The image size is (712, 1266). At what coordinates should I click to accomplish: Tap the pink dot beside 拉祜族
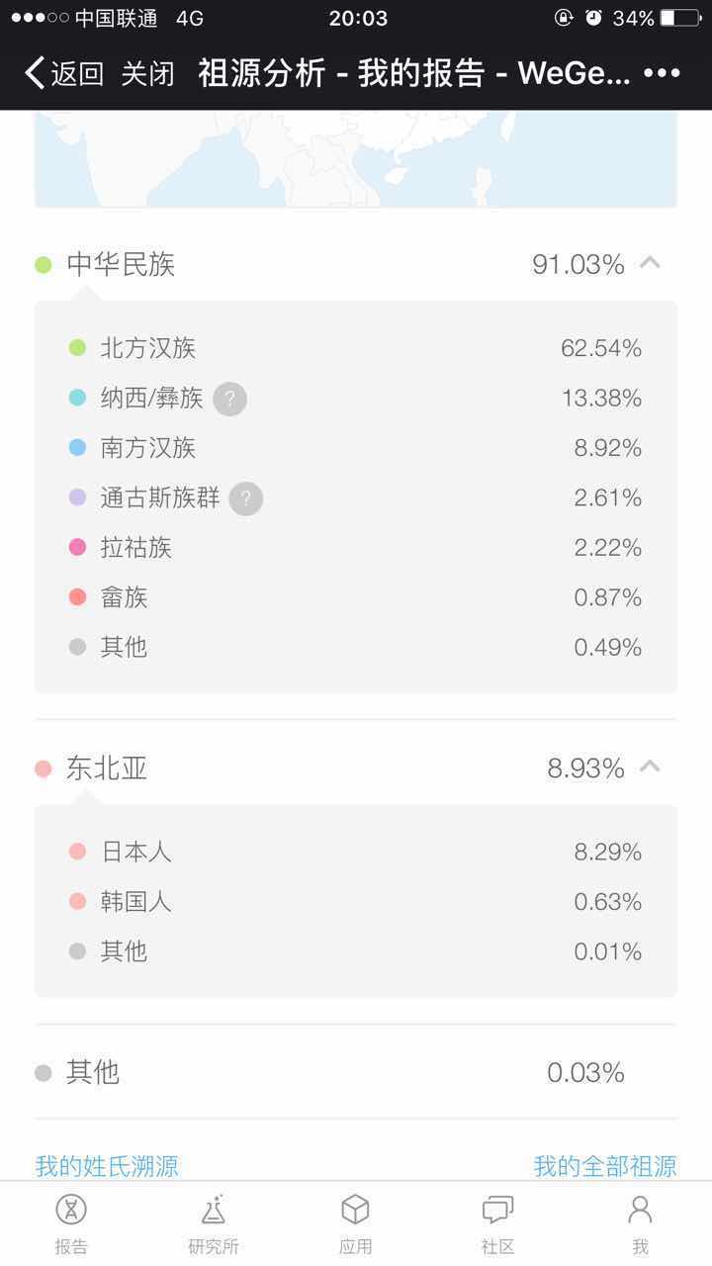pyautogui.click(x=77, y=548)
